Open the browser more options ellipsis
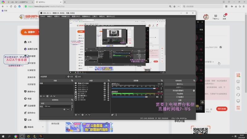This screenshot has height=139, width=247. 178,6
